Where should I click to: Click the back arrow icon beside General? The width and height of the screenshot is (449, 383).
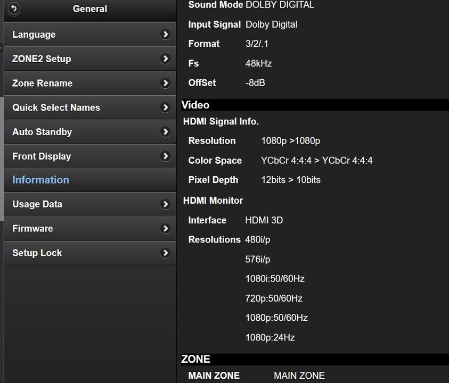[14, 9]
